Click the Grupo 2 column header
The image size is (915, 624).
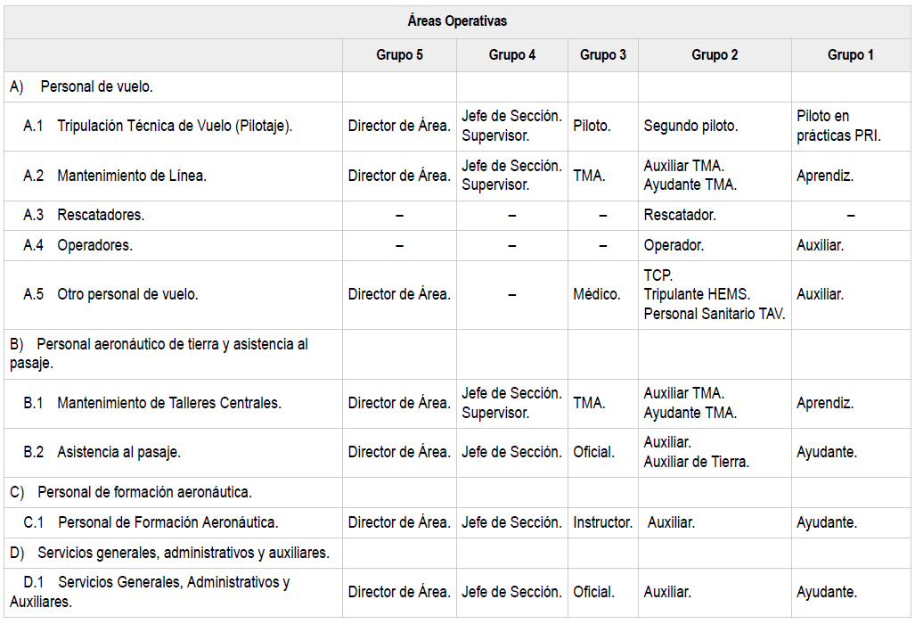point(715,55)
